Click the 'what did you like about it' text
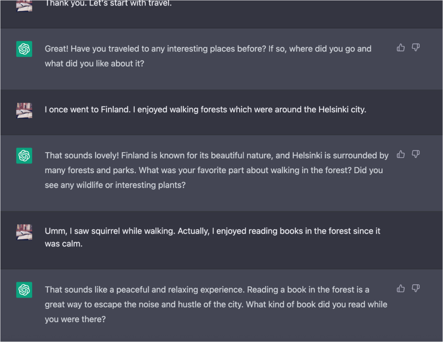Image resolution: width=443 pixels, height=342 pixels. click(94, 63)
